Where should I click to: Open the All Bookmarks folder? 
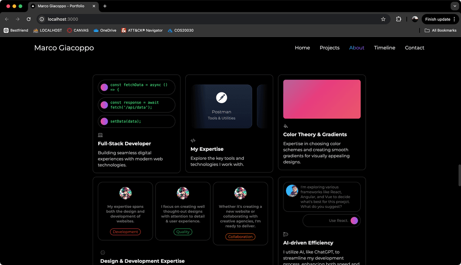[x=441, y=30]
